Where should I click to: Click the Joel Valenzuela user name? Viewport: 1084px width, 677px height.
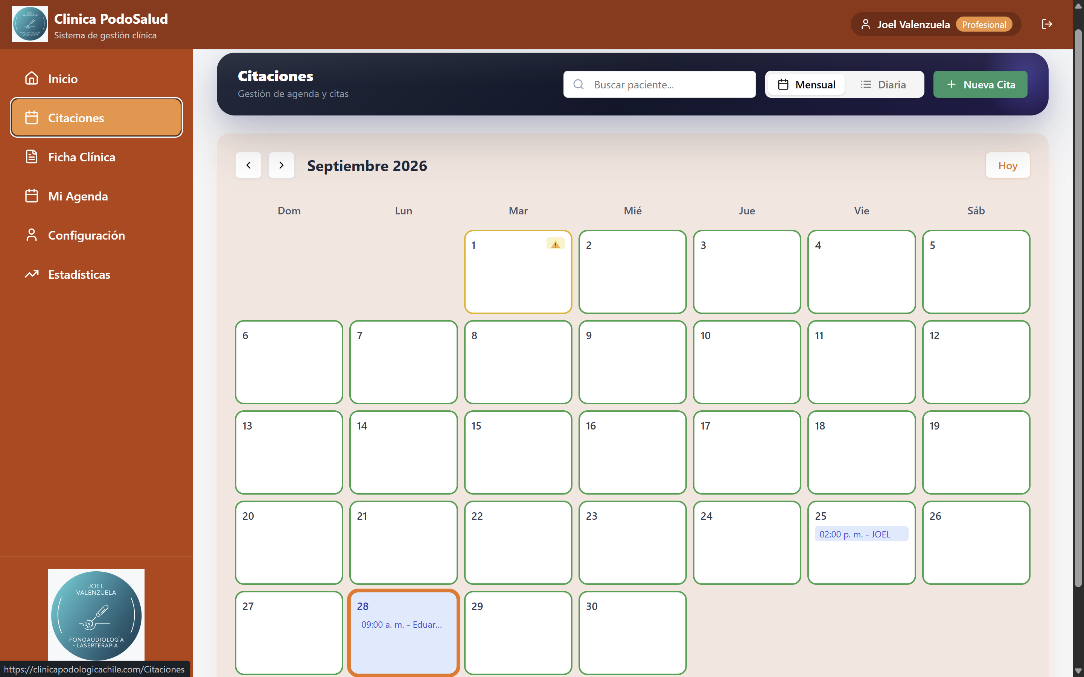pyautogui.click(x=913, y=24)
